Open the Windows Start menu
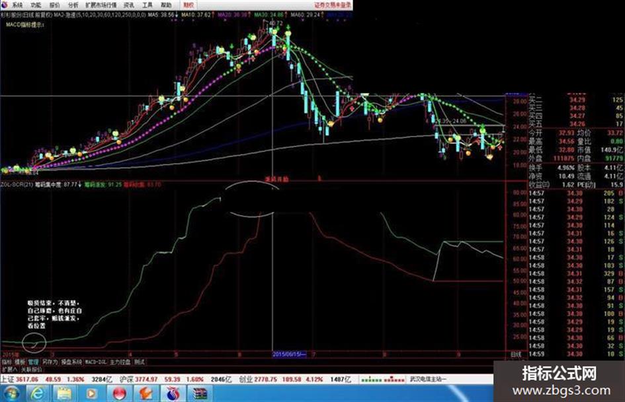 [x=11, y=393]
